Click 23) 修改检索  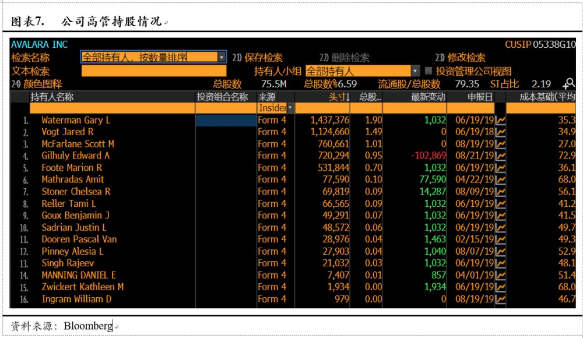click(x=461, y=58)
